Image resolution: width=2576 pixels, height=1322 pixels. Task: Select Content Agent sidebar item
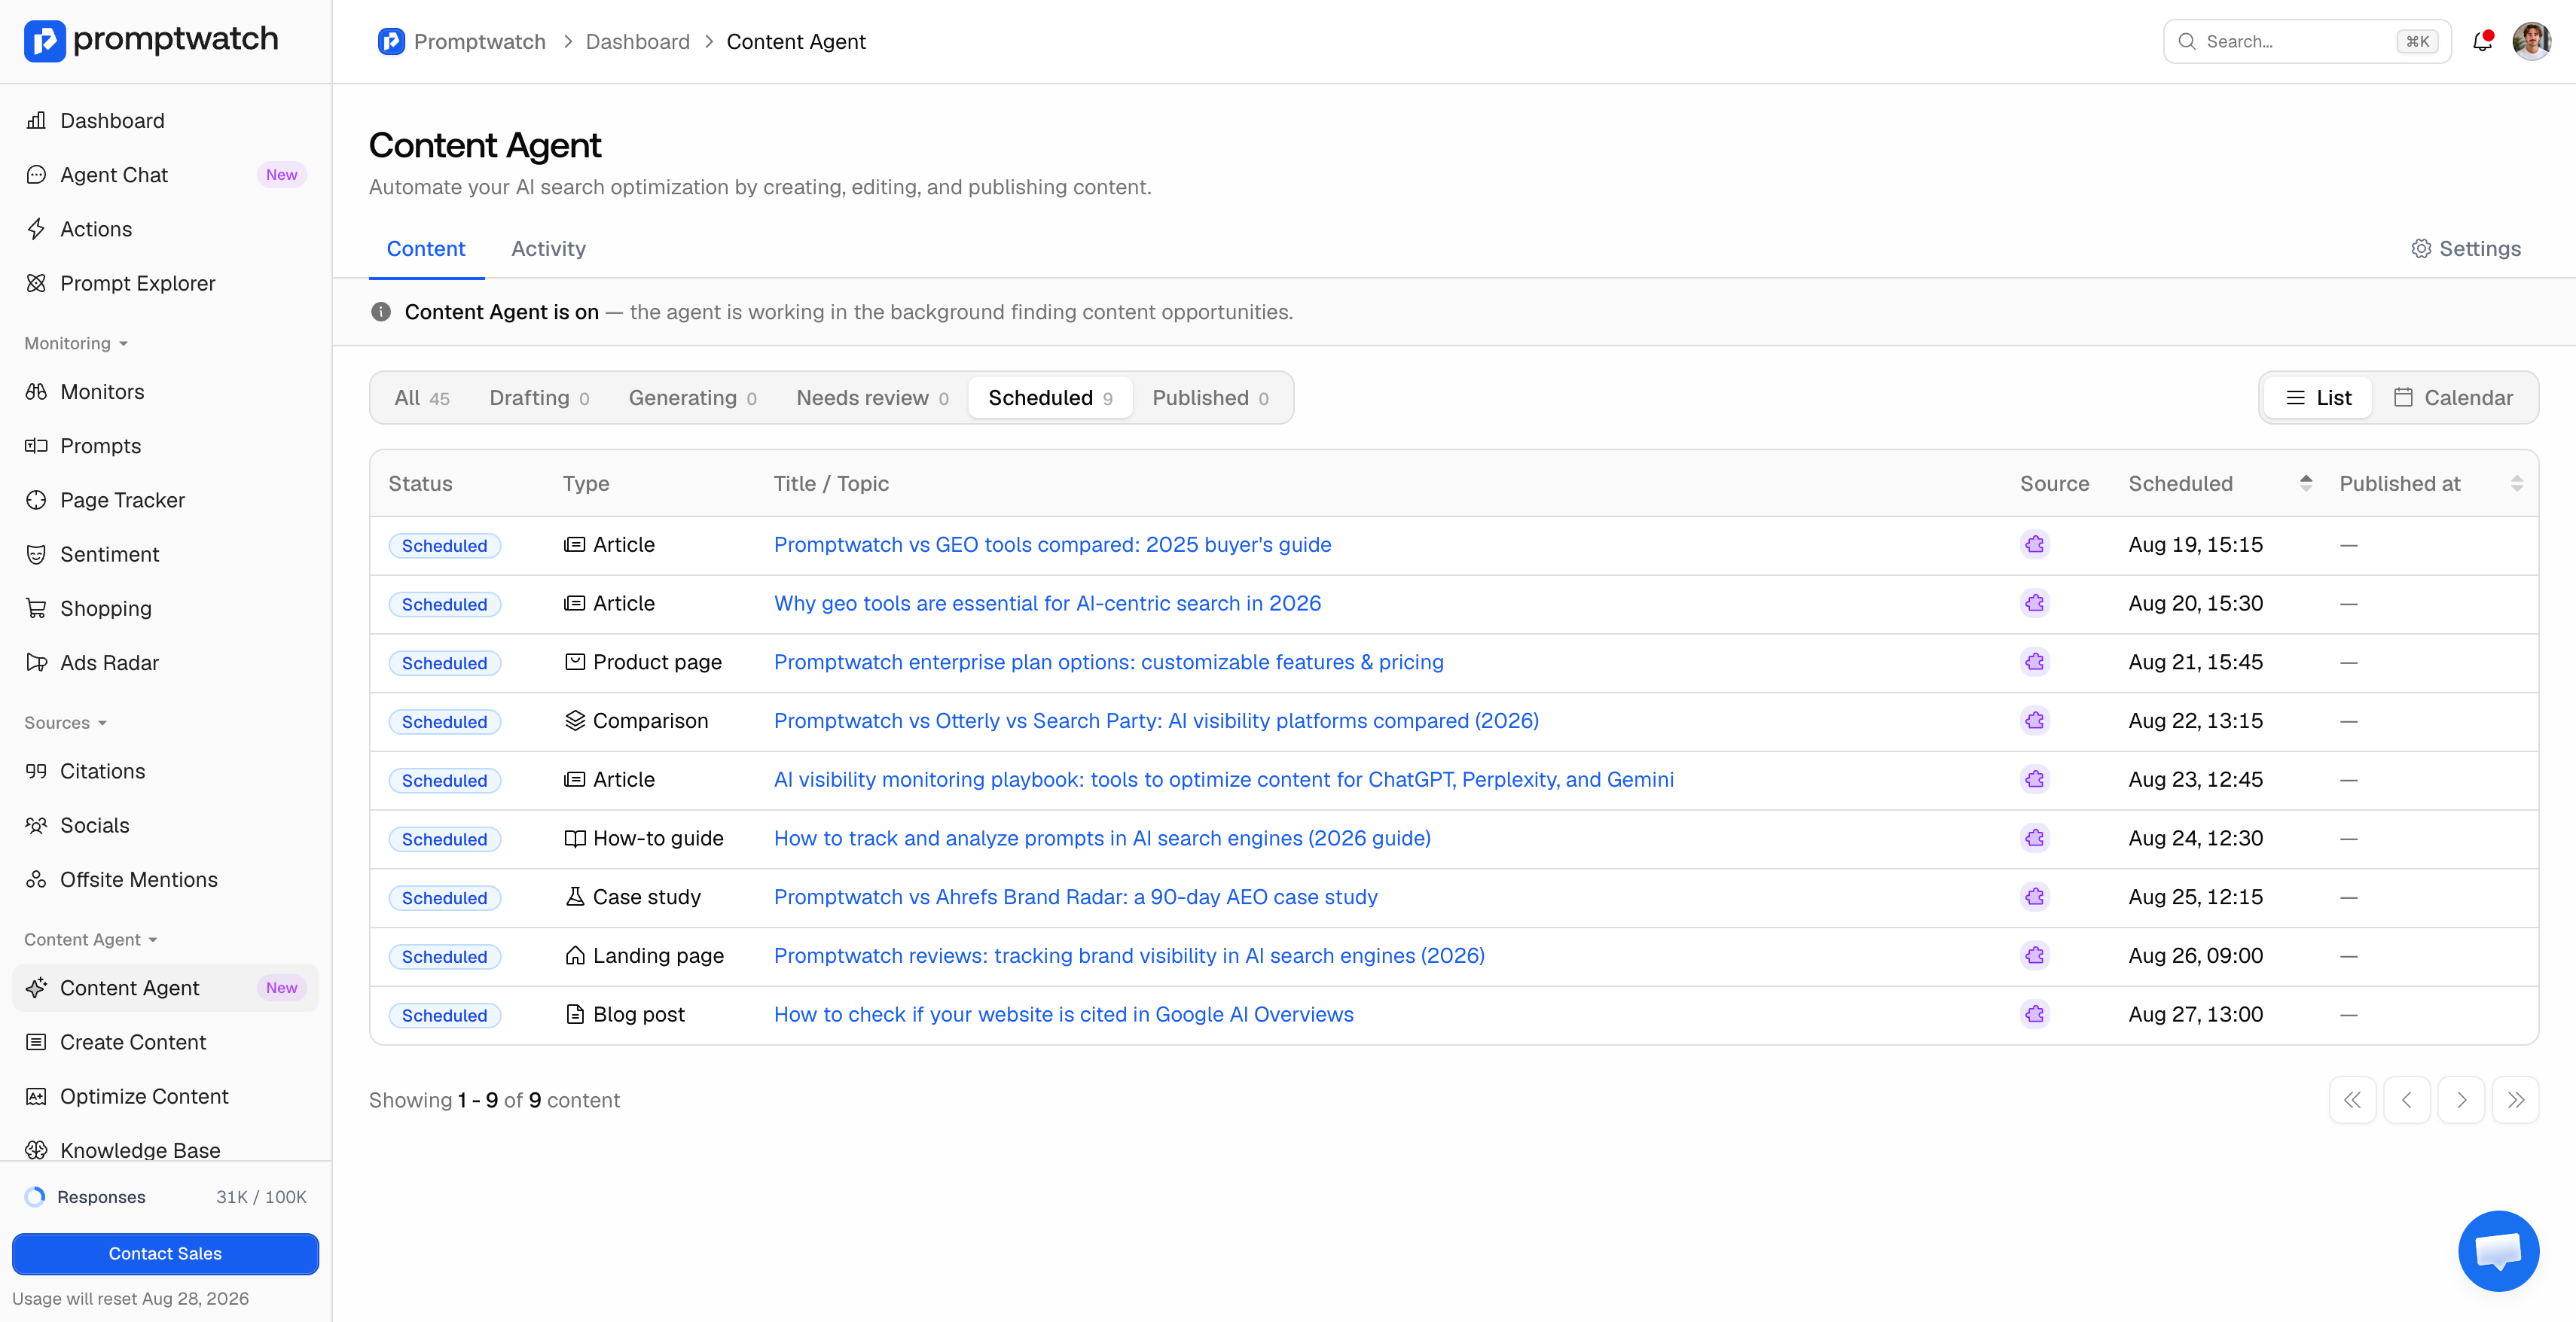pyautogui.click(x=166, y=987)
